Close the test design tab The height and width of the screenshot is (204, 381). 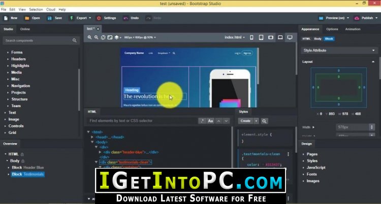[x=98, y=29]
